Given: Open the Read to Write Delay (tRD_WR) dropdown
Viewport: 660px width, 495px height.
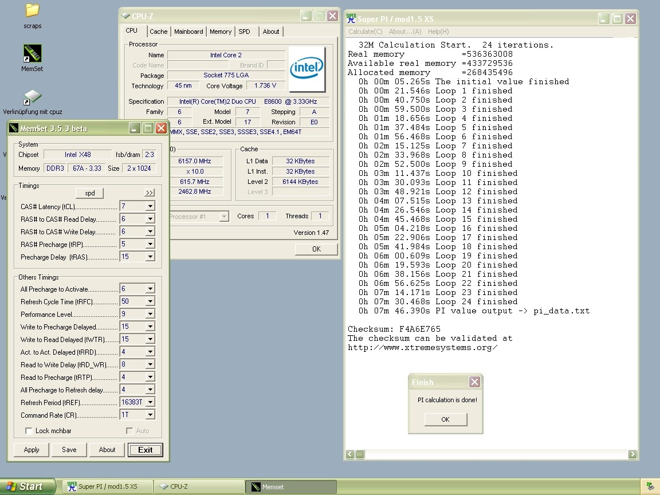Looking at the screenshot, I should tap(150, 364).
